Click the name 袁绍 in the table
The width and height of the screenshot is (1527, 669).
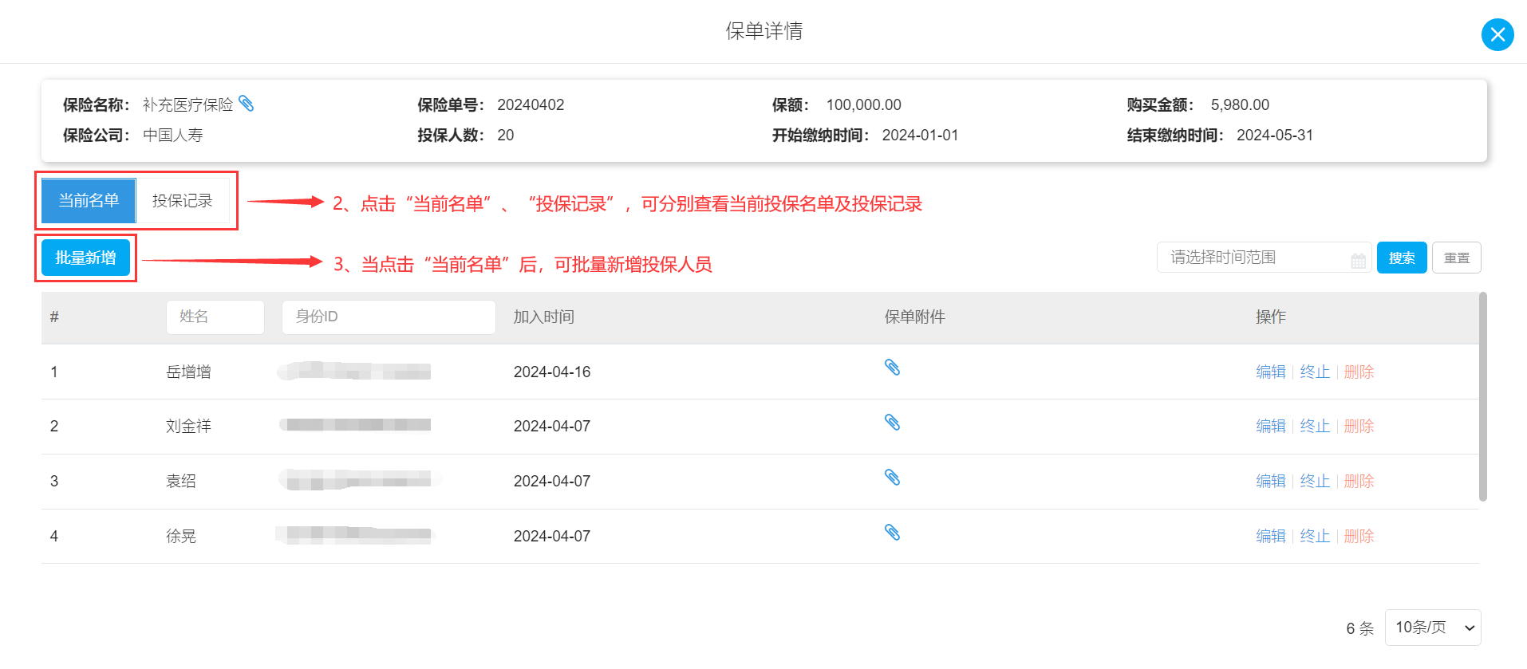click(x=181, y=481)
